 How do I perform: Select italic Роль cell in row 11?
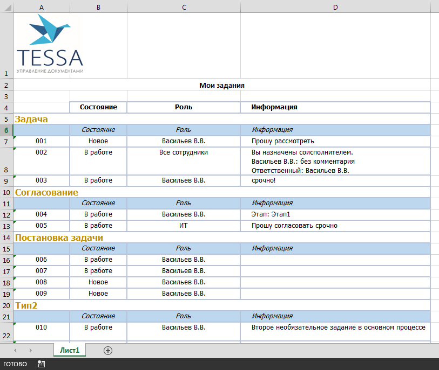pos(184,203)
